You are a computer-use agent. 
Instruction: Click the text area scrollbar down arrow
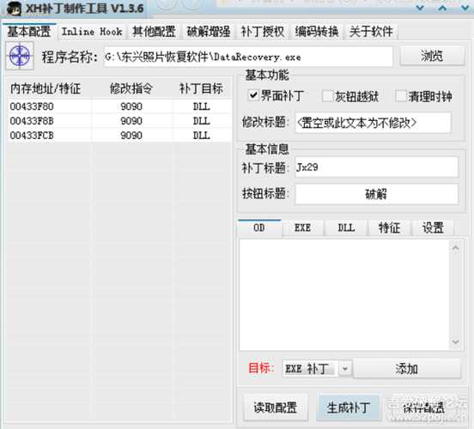point(456,341)
